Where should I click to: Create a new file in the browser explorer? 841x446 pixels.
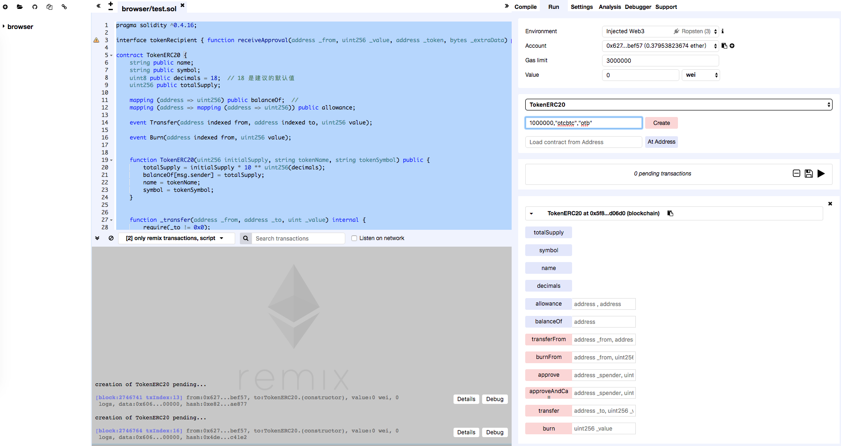point(5,7)
